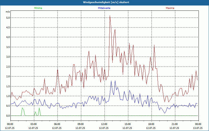Click the 0,0 y-axis value
Screen dimensions: 209x131
(8, 116)
